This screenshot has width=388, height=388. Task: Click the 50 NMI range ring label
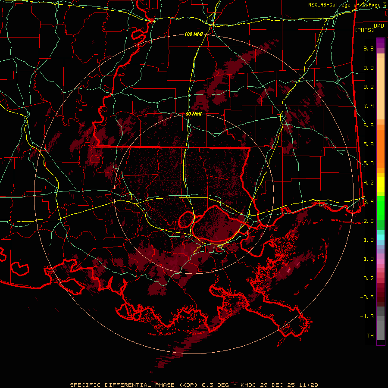(x=194, y=114)
